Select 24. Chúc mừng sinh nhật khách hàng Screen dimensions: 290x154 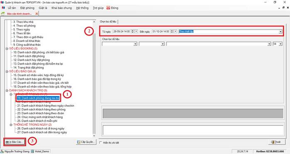point(40,117)
